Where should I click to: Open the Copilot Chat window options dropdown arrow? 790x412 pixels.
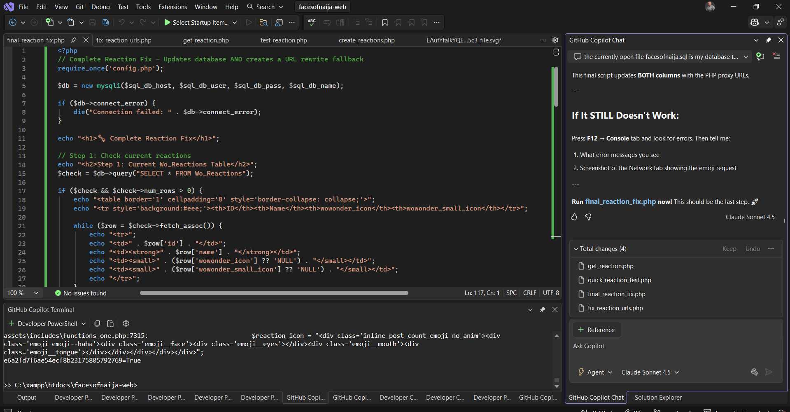756,40
